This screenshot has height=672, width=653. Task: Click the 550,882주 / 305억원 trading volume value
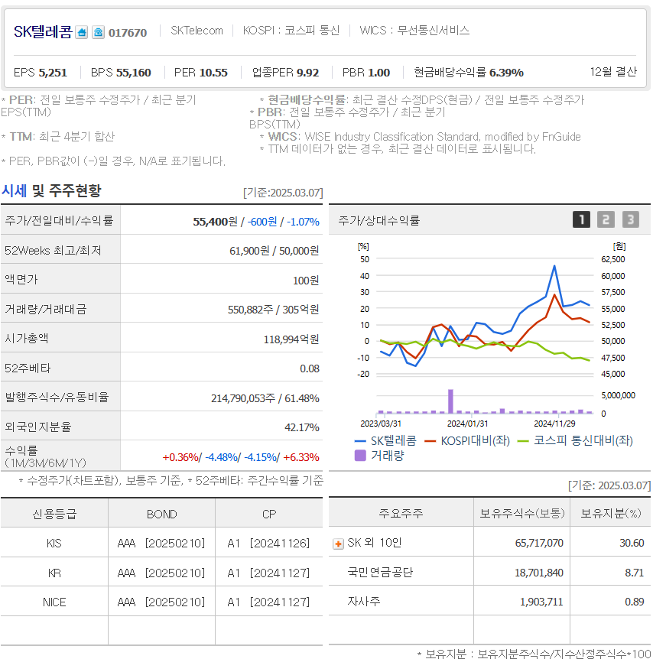(273, 310)
